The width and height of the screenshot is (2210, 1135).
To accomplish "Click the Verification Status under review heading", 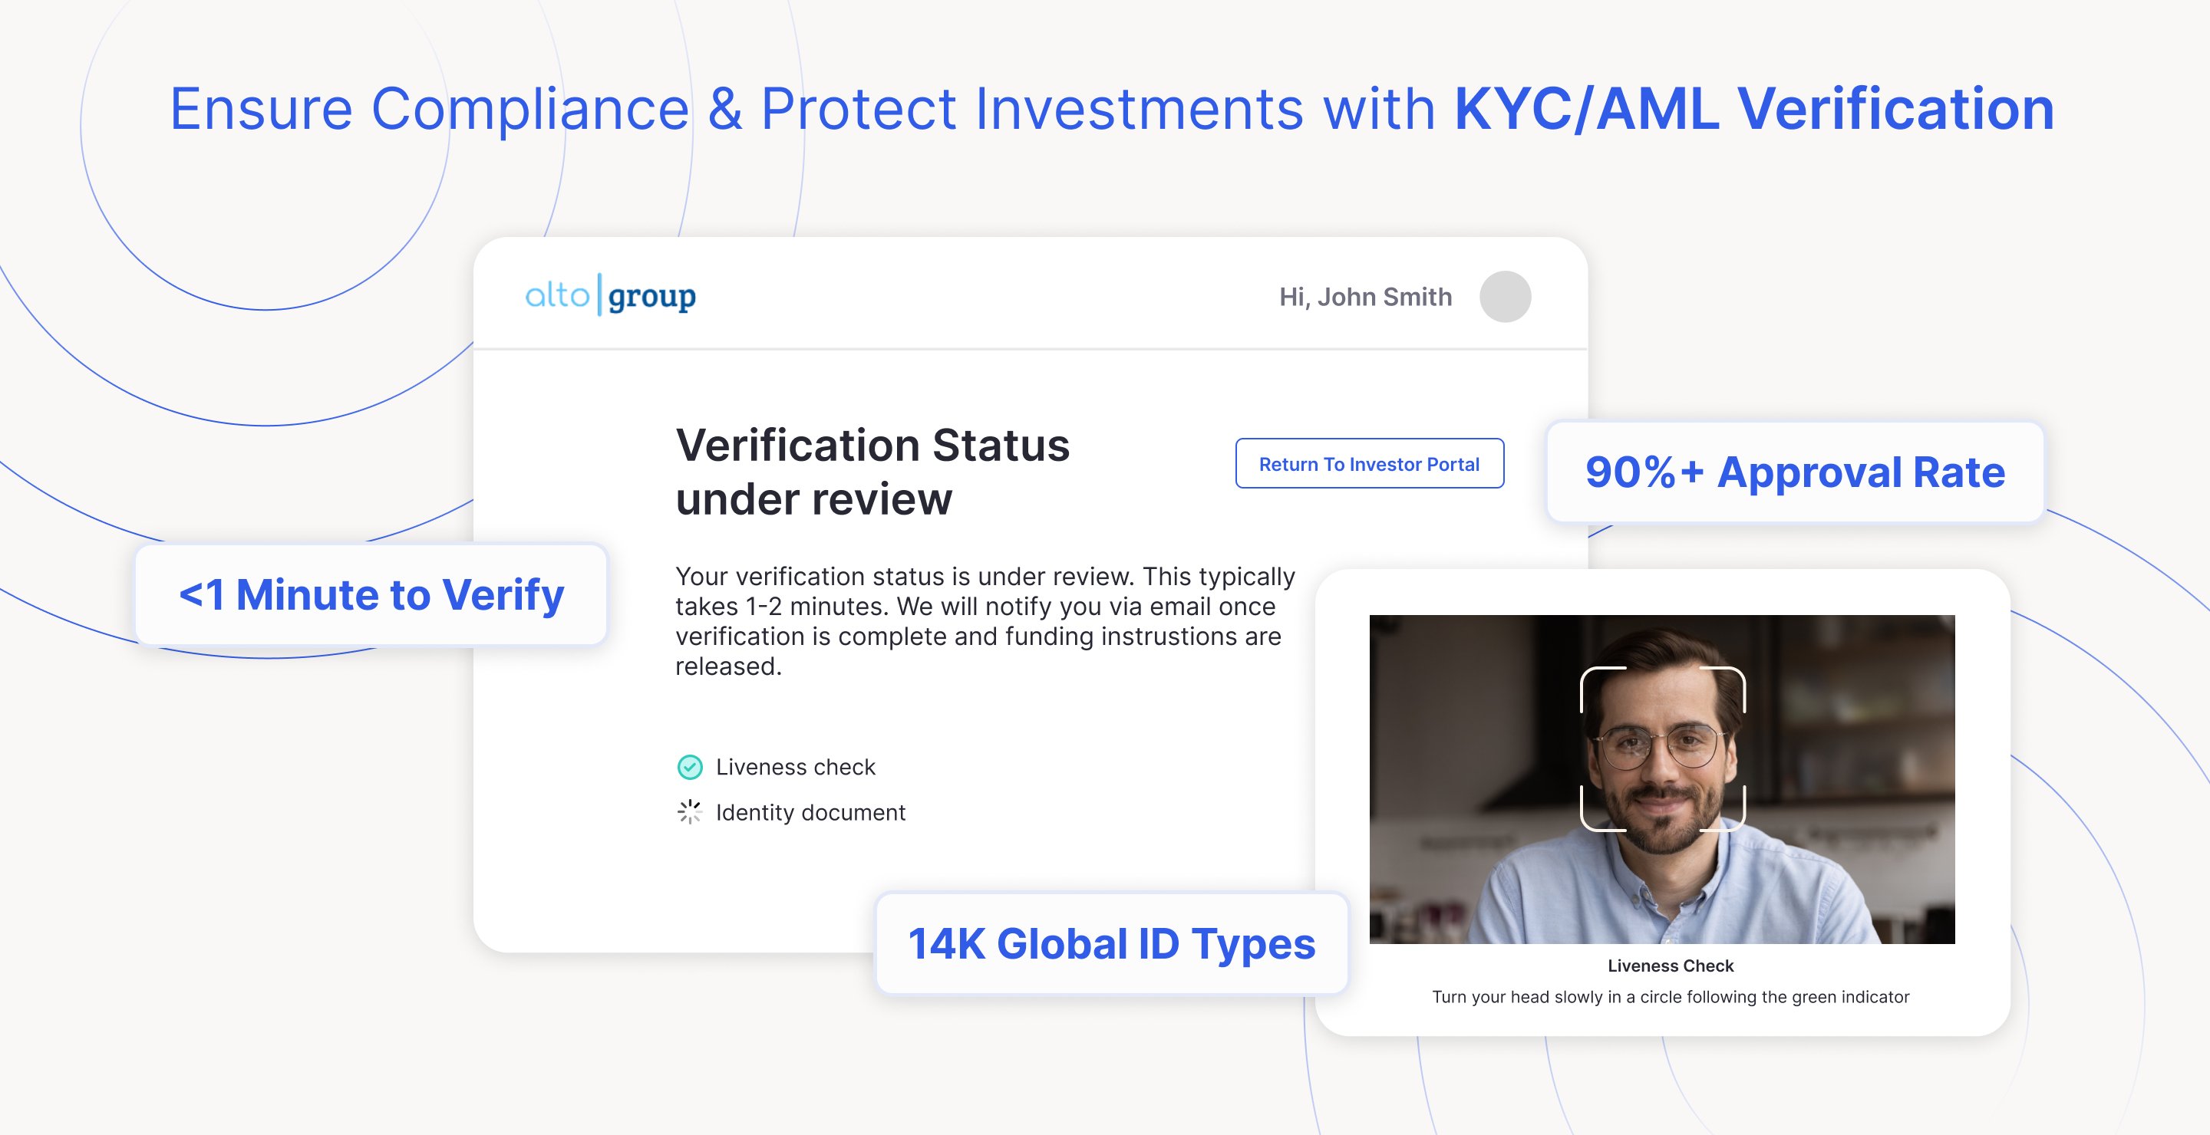I will pos(872,472).
